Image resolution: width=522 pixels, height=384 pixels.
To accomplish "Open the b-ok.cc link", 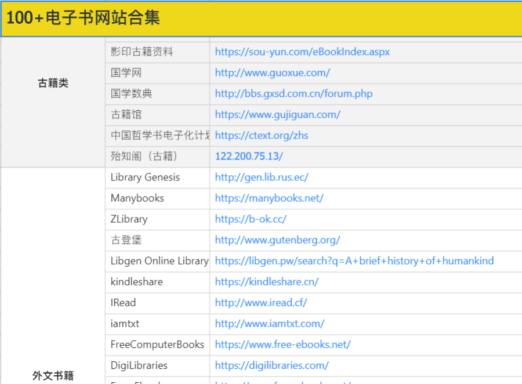I will point(251,219).
